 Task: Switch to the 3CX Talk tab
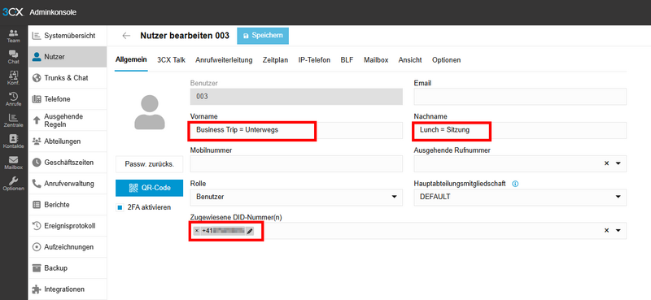[x=171, y=60]
